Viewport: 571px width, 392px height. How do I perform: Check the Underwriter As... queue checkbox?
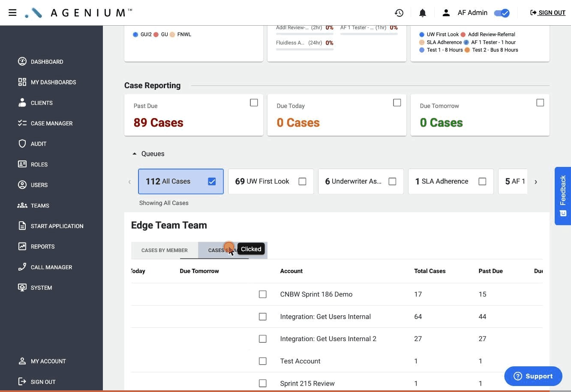[x=392, y=181]
